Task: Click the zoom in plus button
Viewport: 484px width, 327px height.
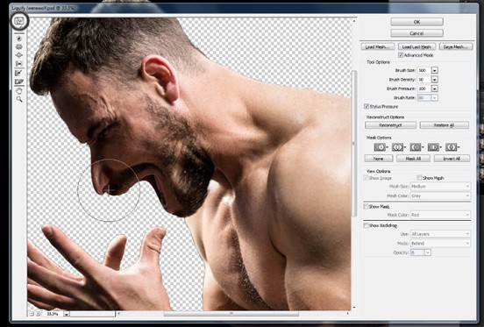Action: click(x=38, y=314)
